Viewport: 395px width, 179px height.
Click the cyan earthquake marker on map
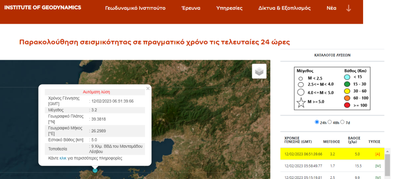95,170
